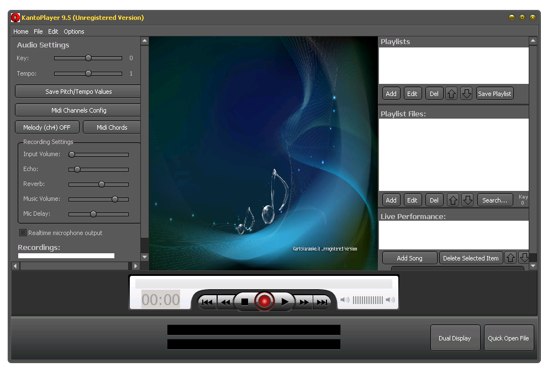Click the song progress bar
The image size is (553, 373).
click(264, 284)
